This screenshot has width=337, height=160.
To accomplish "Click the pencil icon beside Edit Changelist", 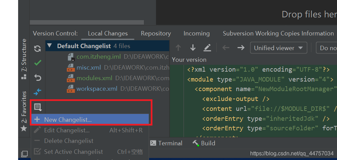I will pos(37,130).
